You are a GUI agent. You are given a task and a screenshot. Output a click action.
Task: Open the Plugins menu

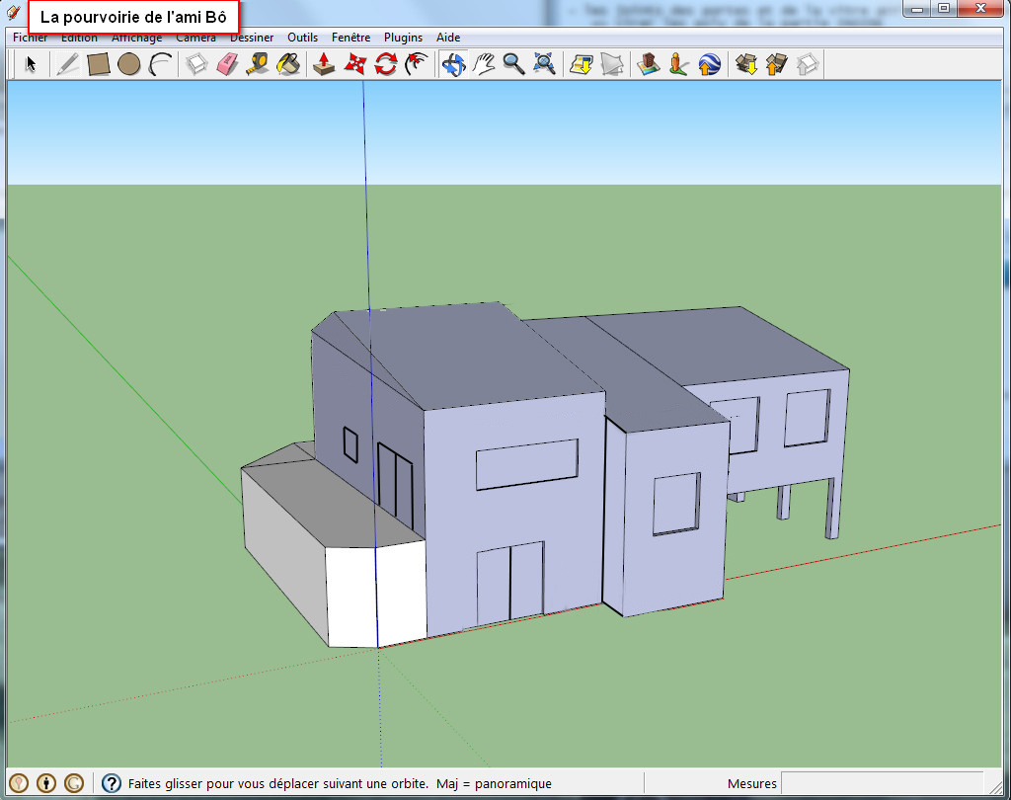(x=403, y=38)
